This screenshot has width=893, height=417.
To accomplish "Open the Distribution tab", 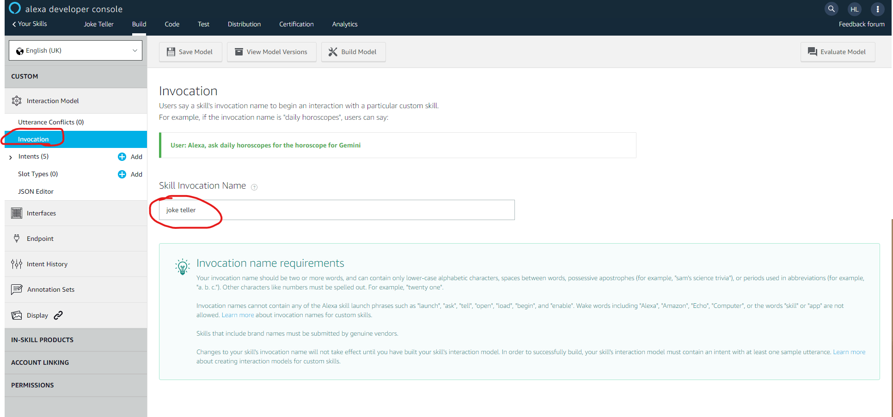I will (244, 24).
